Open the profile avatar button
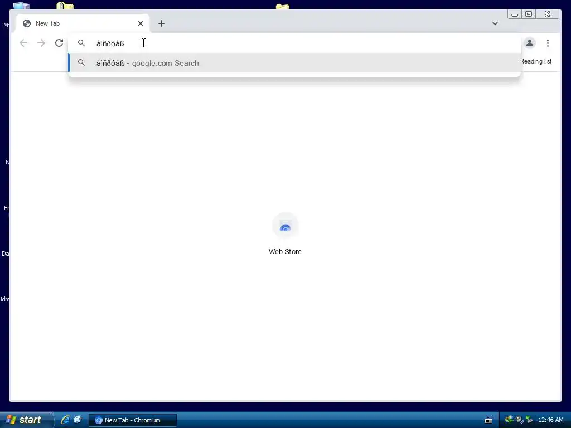This screenshot has height=428, width=571. tap(530, 43)
